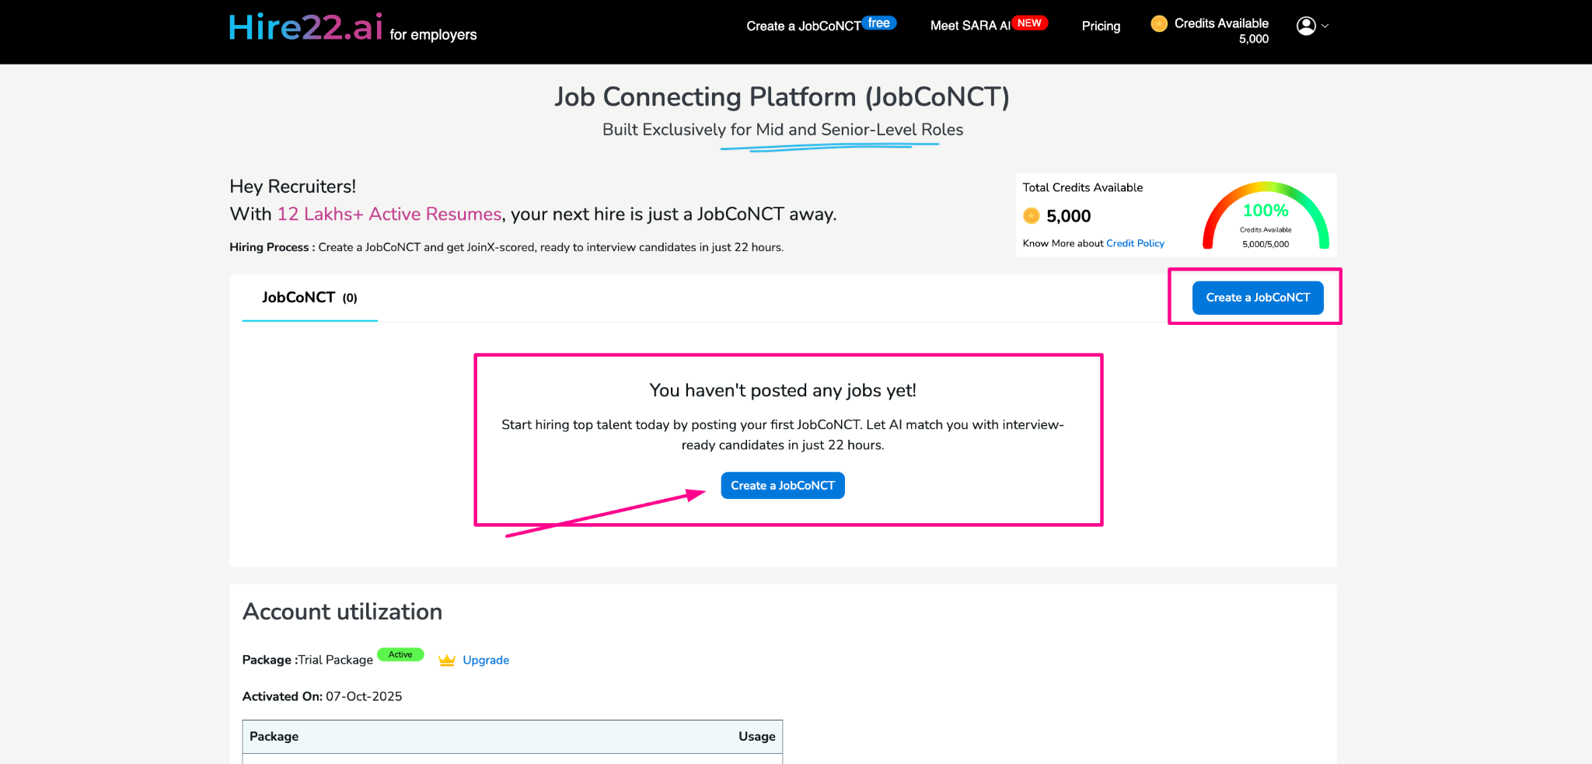The image size is (1592, 764).
Task: Switch to the JobCoNCT (0) tab
Action: [309, 297]
